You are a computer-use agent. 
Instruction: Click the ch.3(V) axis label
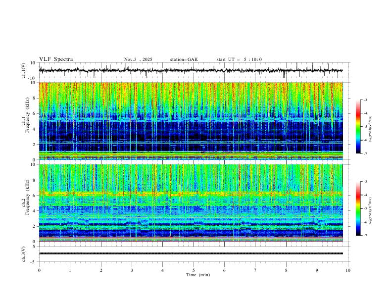[x=24, y=254]
